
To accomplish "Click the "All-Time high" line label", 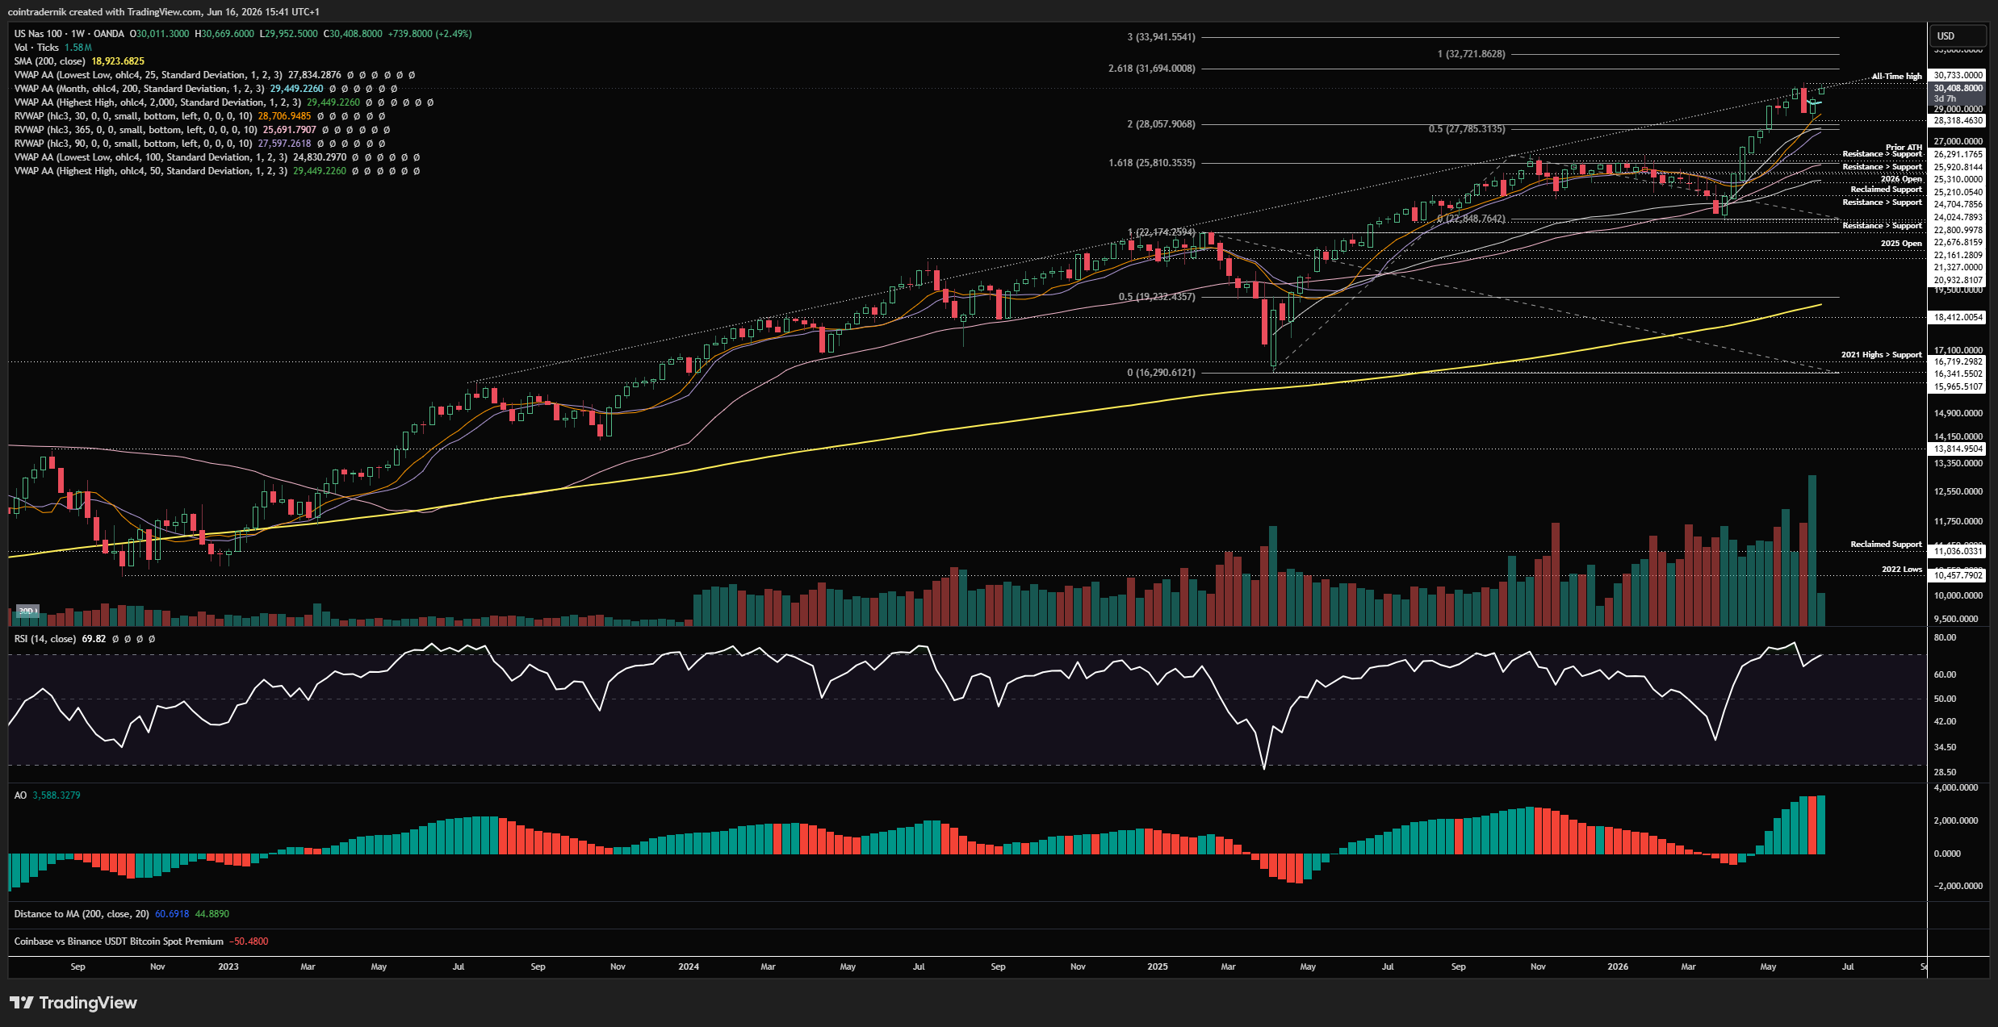I will click(x=1896, y=77).
